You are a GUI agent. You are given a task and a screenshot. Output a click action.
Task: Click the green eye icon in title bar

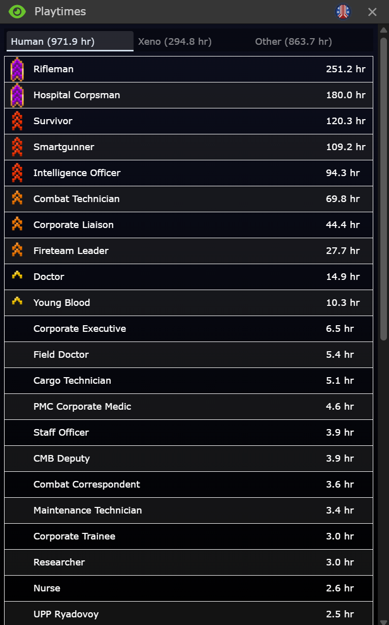point(17,11)
